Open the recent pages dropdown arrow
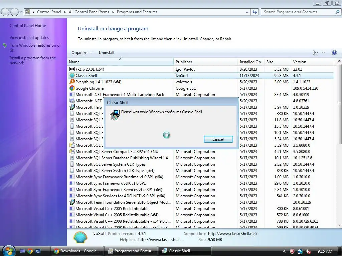Viewport: 342px width, 256px height. (21, 12)
